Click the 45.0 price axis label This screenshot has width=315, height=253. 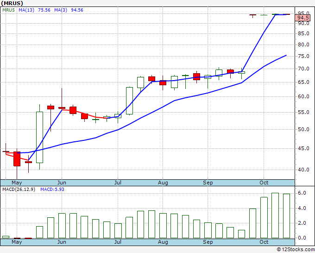(303, 148)
